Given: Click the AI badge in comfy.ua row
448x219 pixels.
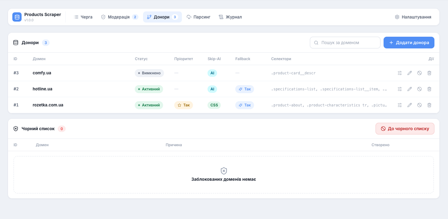Looking at the screenshot, I should [x=212, y=73].
